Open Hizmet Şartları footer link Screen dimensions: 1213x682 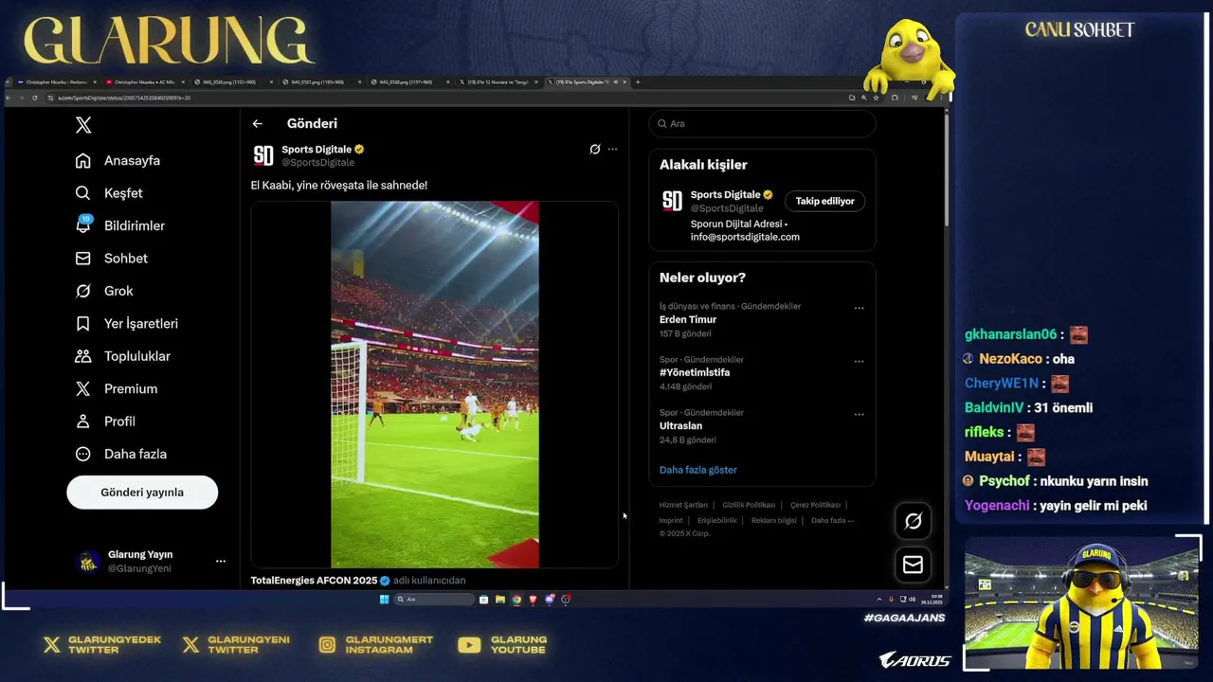point(683,505)
